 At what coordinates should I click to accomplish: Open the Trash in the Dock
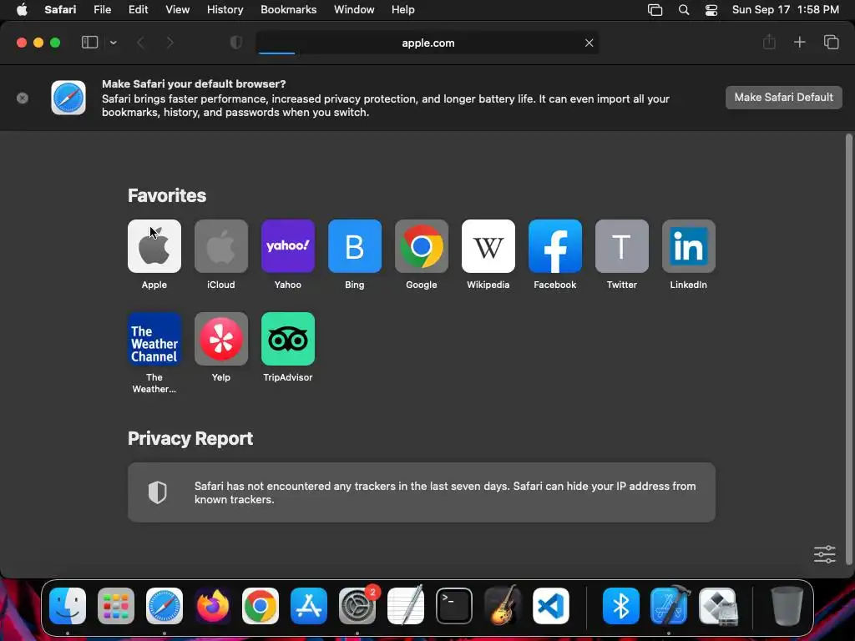(787, 606)
